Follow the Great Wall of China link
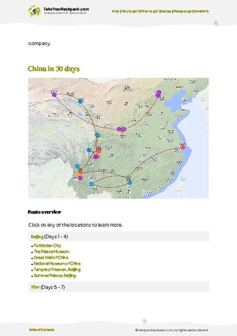The image size is (237, 336). 51,257
